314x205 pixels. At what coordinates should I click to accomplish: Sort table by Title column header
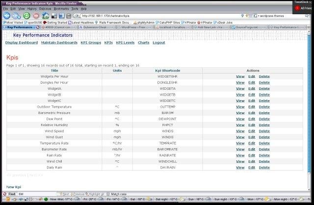[54, 71]
